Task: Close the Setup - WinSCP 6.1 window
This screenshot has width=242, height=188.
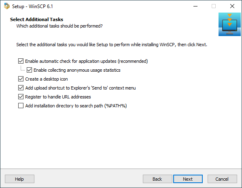Action: (x=232, y=6)
